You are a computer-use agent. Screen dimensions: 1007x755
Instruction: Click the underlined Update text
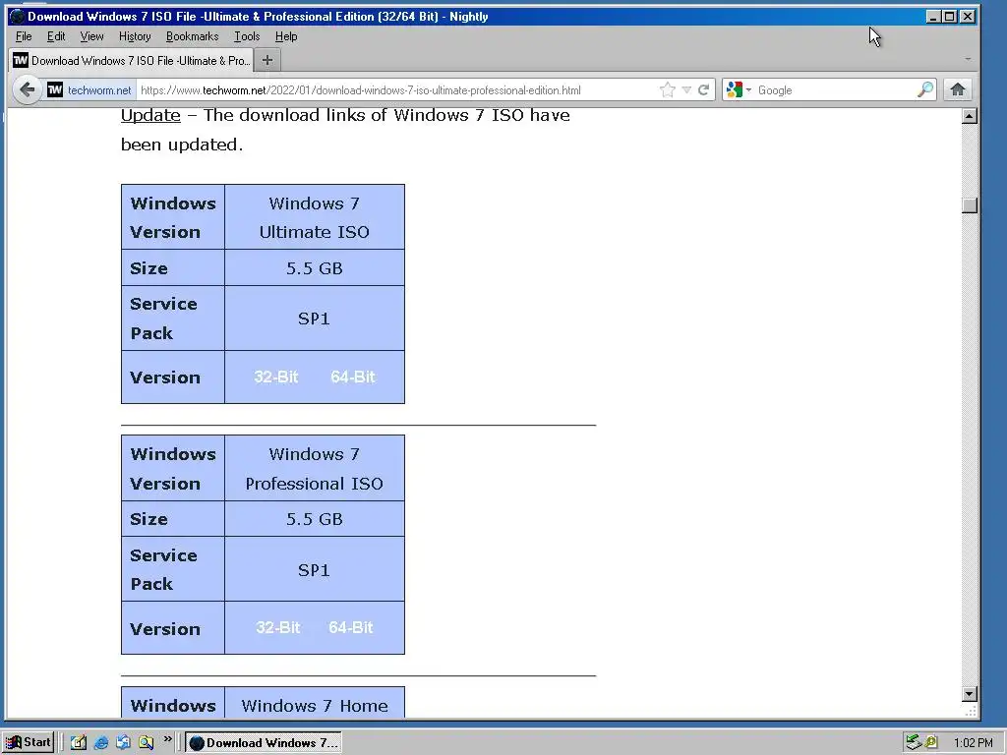click(x=150, y=115)
